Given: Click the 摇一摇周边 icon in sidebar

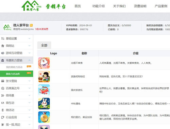Looking at the screenshot, I should tap(3, 125).
